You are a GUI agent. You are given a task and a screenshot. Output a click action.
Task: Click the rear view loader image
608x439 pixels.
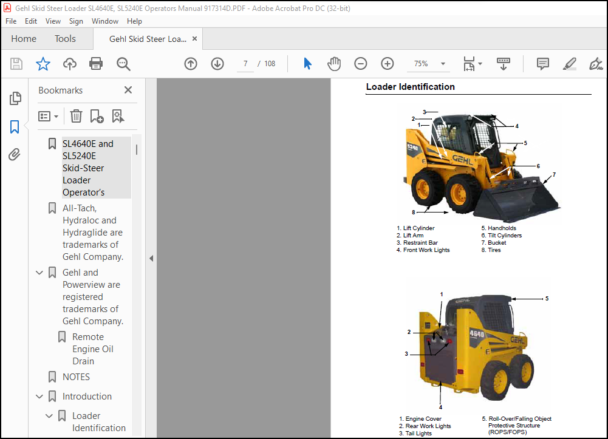click(x=477, y=348)
